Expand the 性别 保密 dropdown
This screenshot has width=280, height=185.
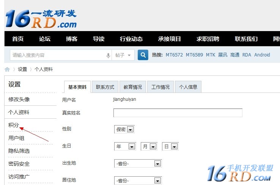pos(124,129)
